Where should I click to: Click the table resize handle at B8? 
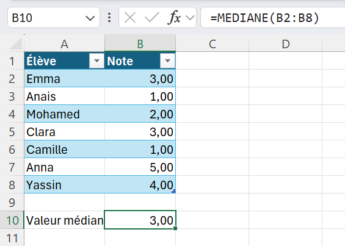[x=173, y=191]
